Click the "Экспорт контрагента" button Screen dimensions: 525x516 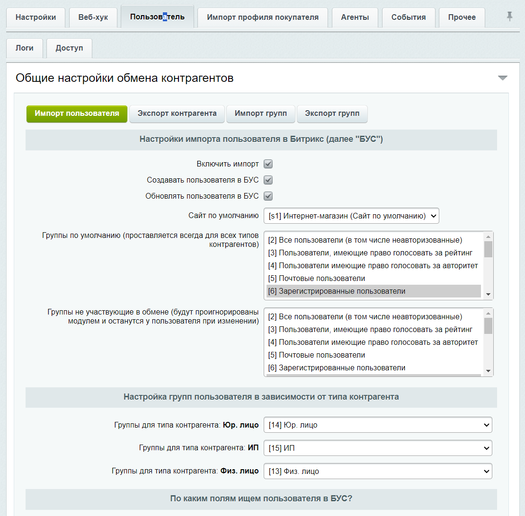click(x=177, y=114)
